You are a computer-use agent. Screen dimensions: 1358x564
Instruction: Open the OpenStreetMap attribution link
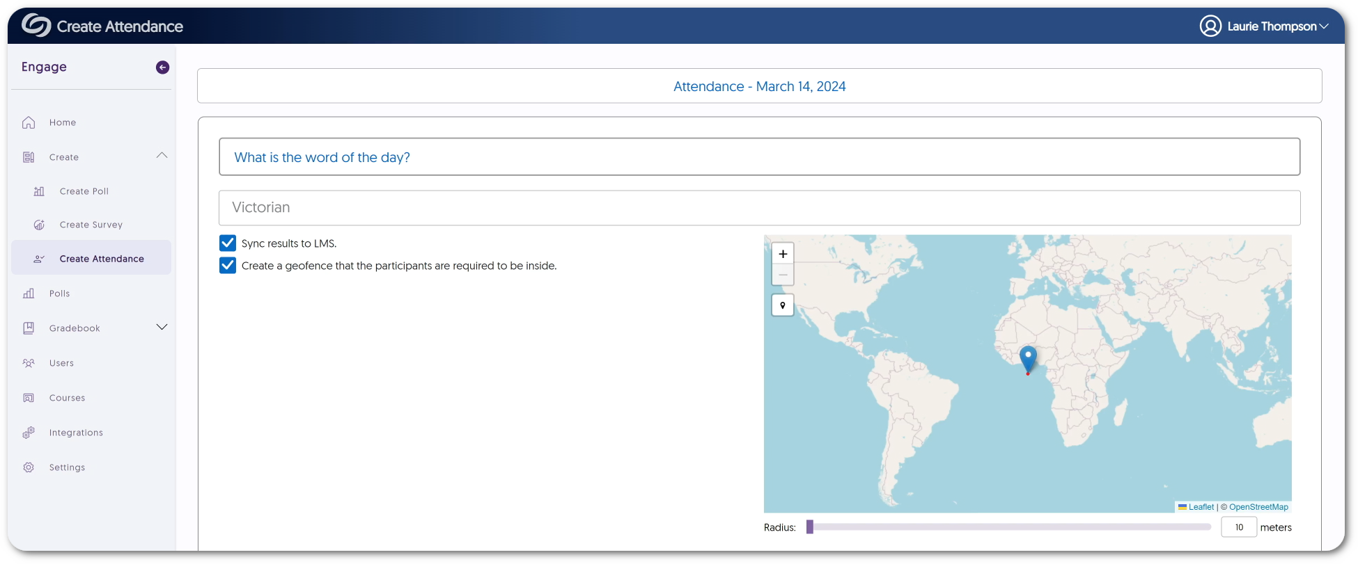(x=1258, y=507)
